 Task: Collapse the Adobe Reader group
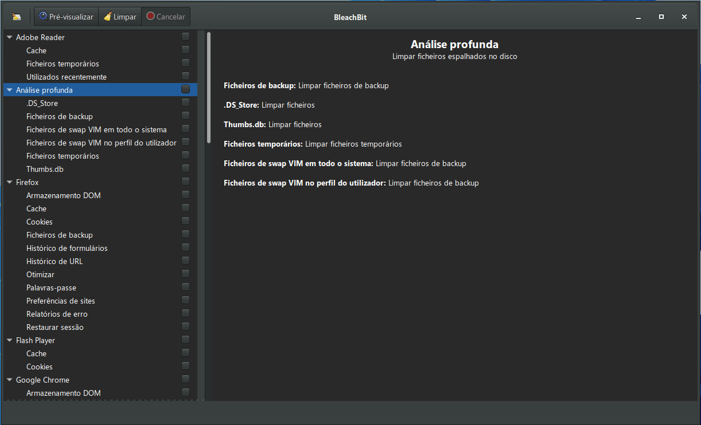point(10,37)
